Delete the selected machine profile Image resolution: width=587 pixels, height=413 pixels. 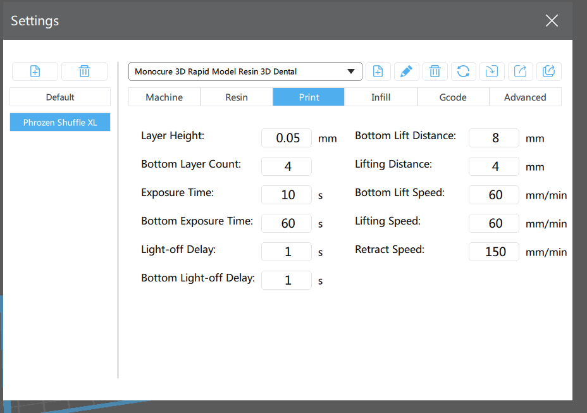click(x=84, y=71)
